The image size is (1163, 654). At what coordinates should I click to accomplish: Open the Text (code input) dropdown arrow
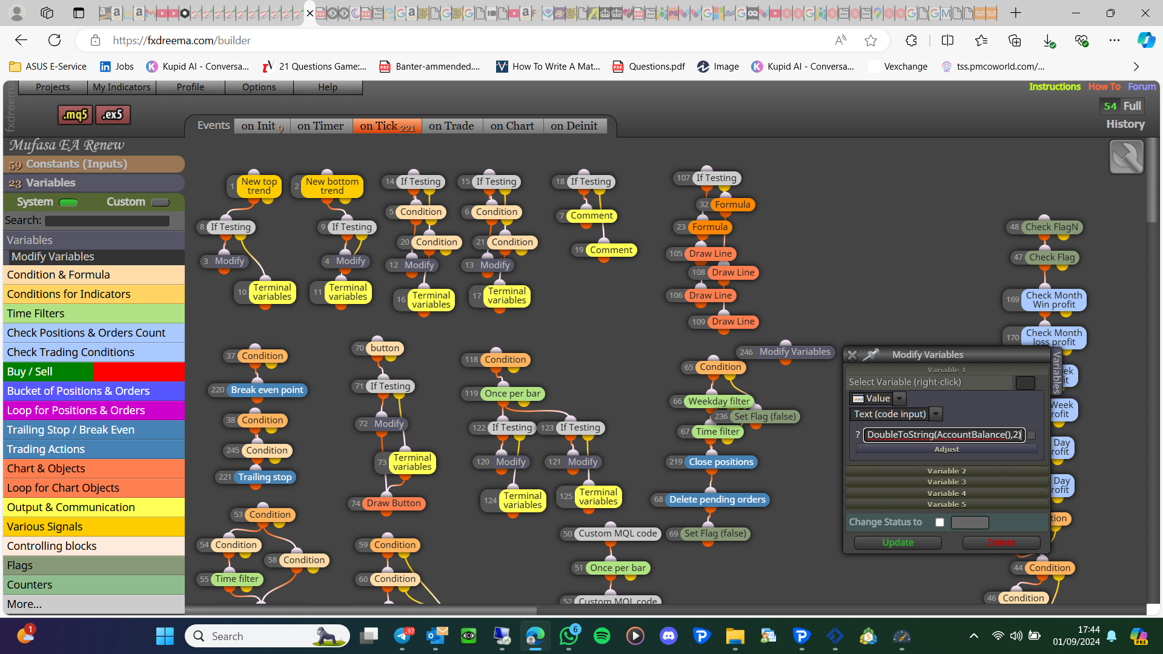pyautogui.click(x=936, y=414)
